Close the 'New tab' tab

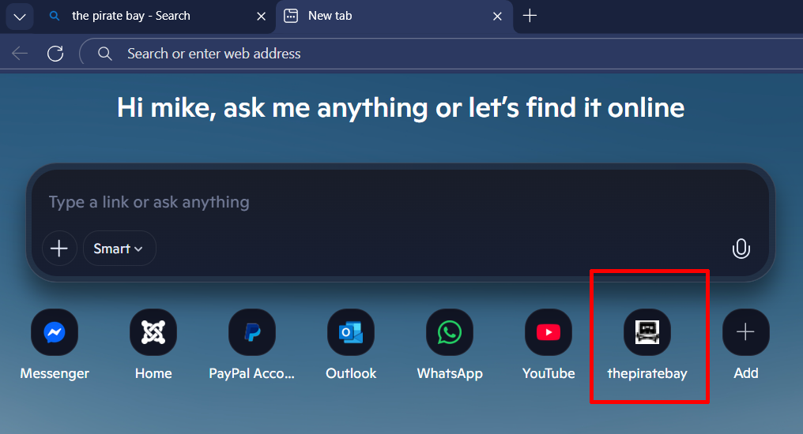[497, 16]
